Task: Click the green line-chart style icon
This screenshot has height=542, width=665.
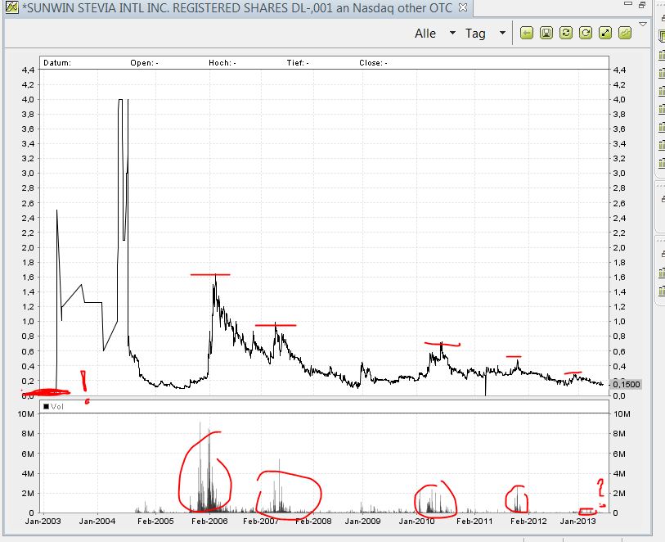Action: click(x=625, y=33)
